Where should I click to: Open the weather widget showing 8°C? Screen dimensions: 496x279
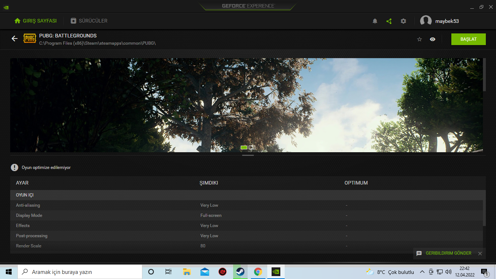[390, 272]
